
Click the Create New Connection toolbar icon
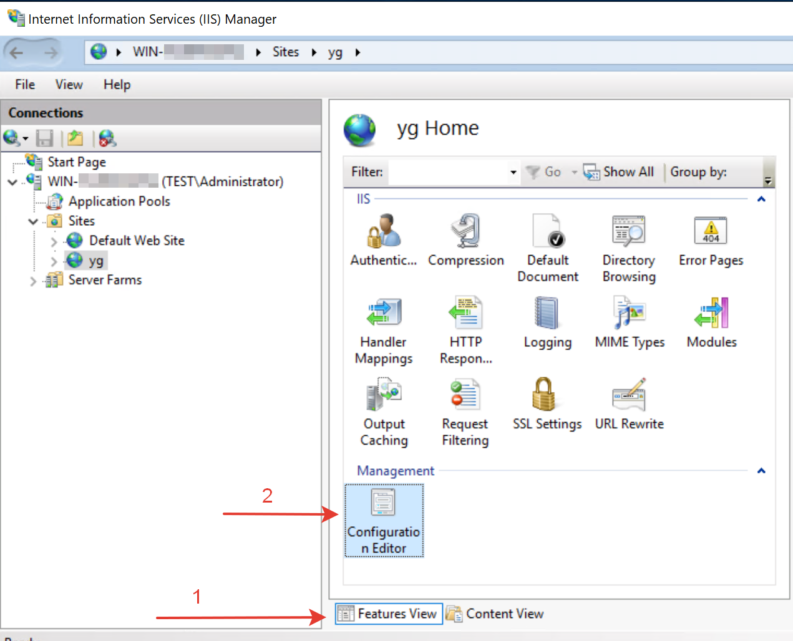tap(11, 138)
